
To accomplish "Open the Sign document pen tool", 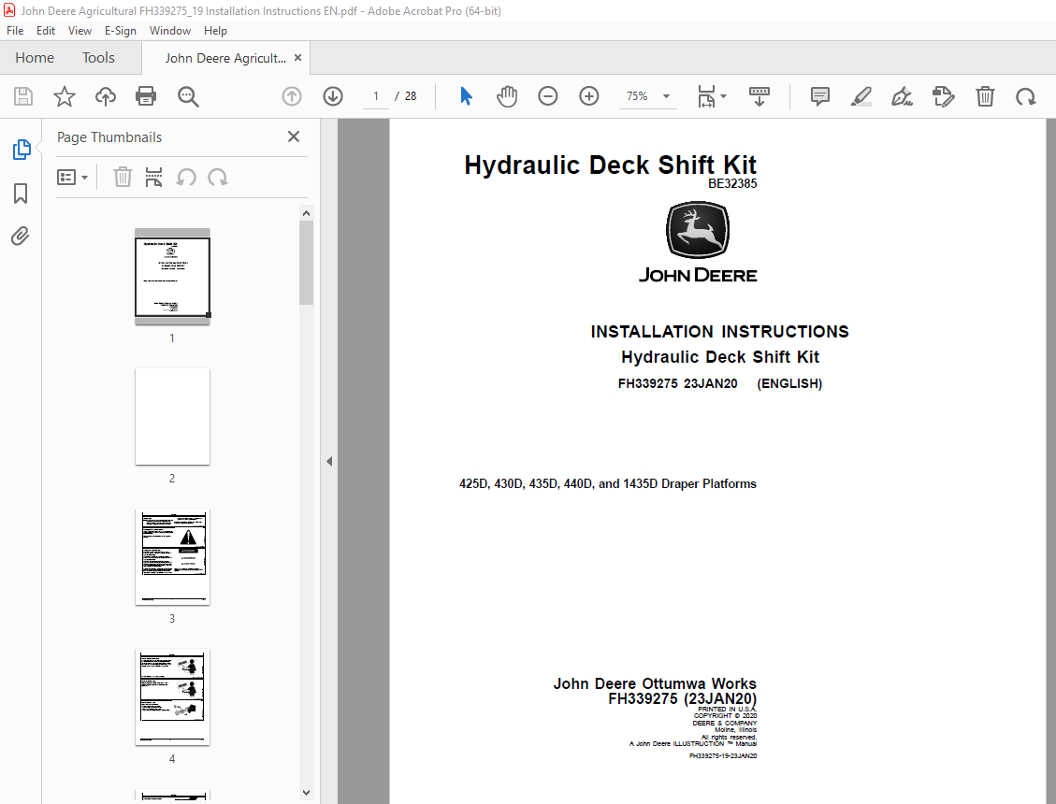I will [x=902, y=96].
